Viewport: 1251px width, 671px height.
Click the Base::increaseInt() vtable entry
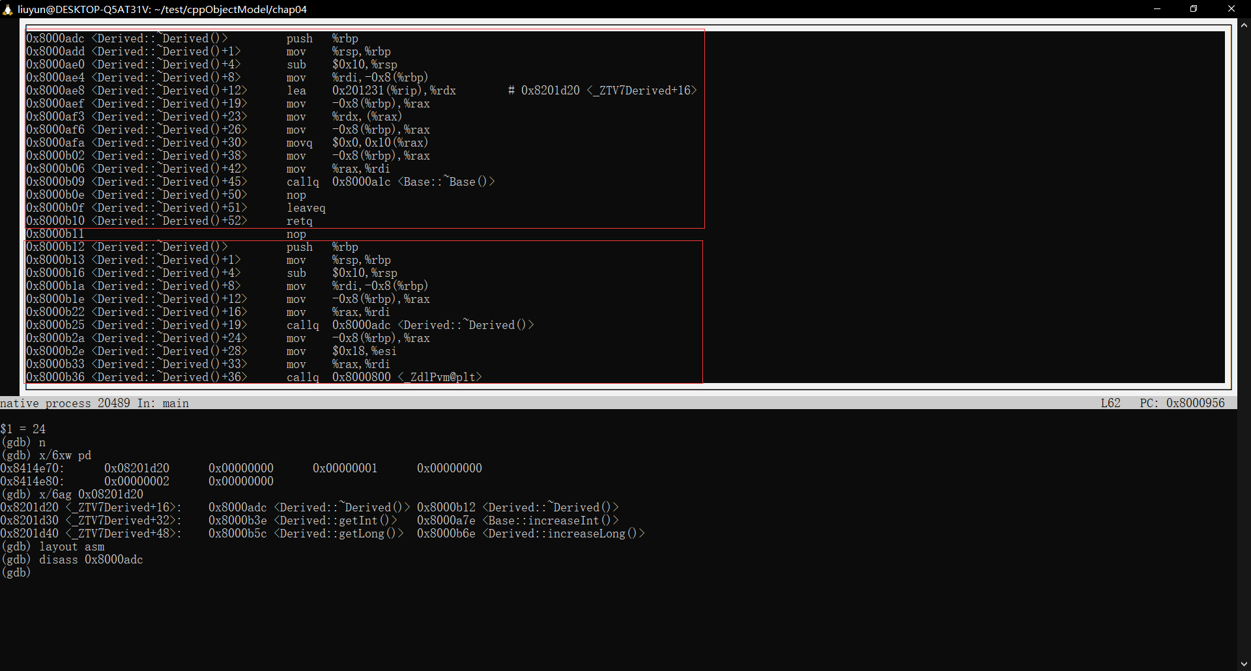tap(551, 520)
